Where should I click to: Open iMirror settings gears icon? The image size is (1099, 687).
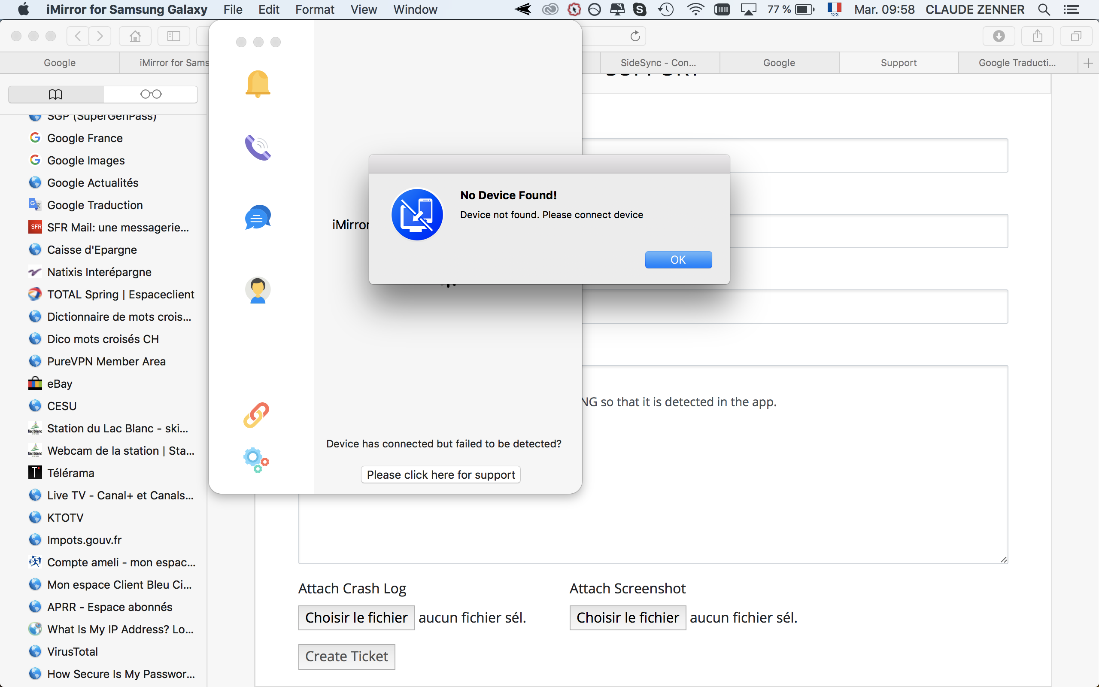(257, 460)
